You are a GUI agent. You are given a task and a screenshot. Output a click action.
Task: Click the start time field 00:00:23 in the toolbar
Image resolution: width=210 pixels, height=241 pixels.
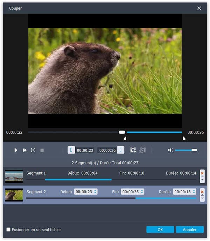pos(85,150)
